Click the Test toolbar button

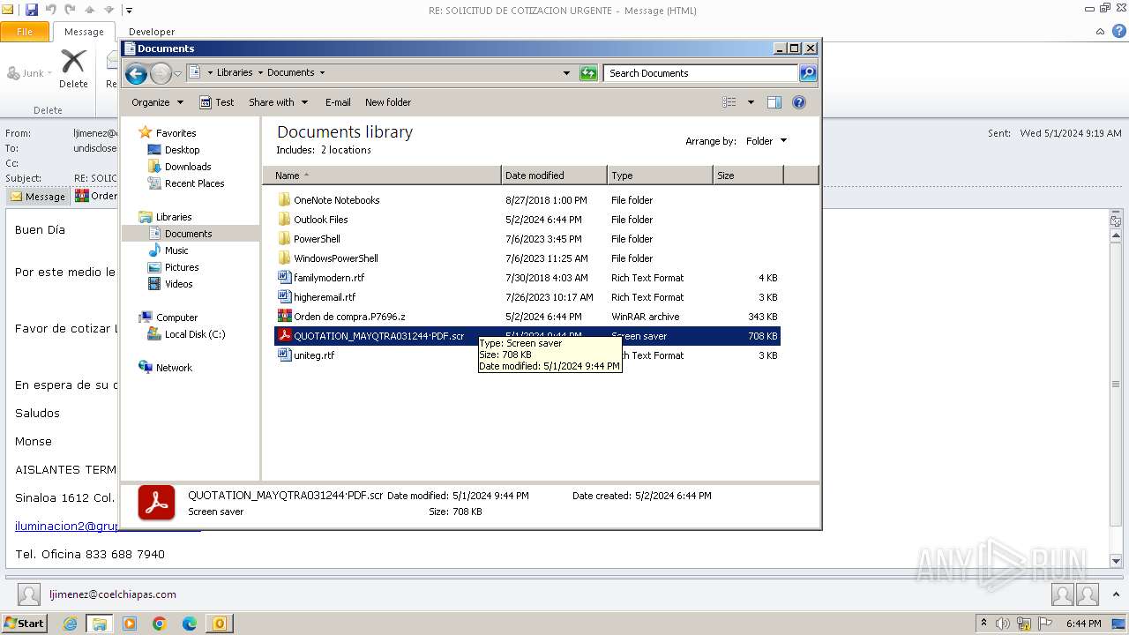pyautogui.click(x=217, y=102)
